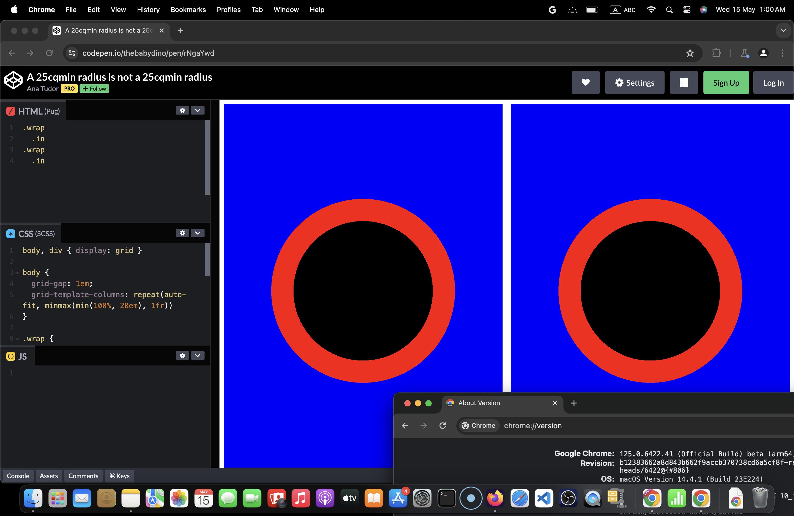
Task: Open Finder from the dock
Action: (x=33, y=498)
